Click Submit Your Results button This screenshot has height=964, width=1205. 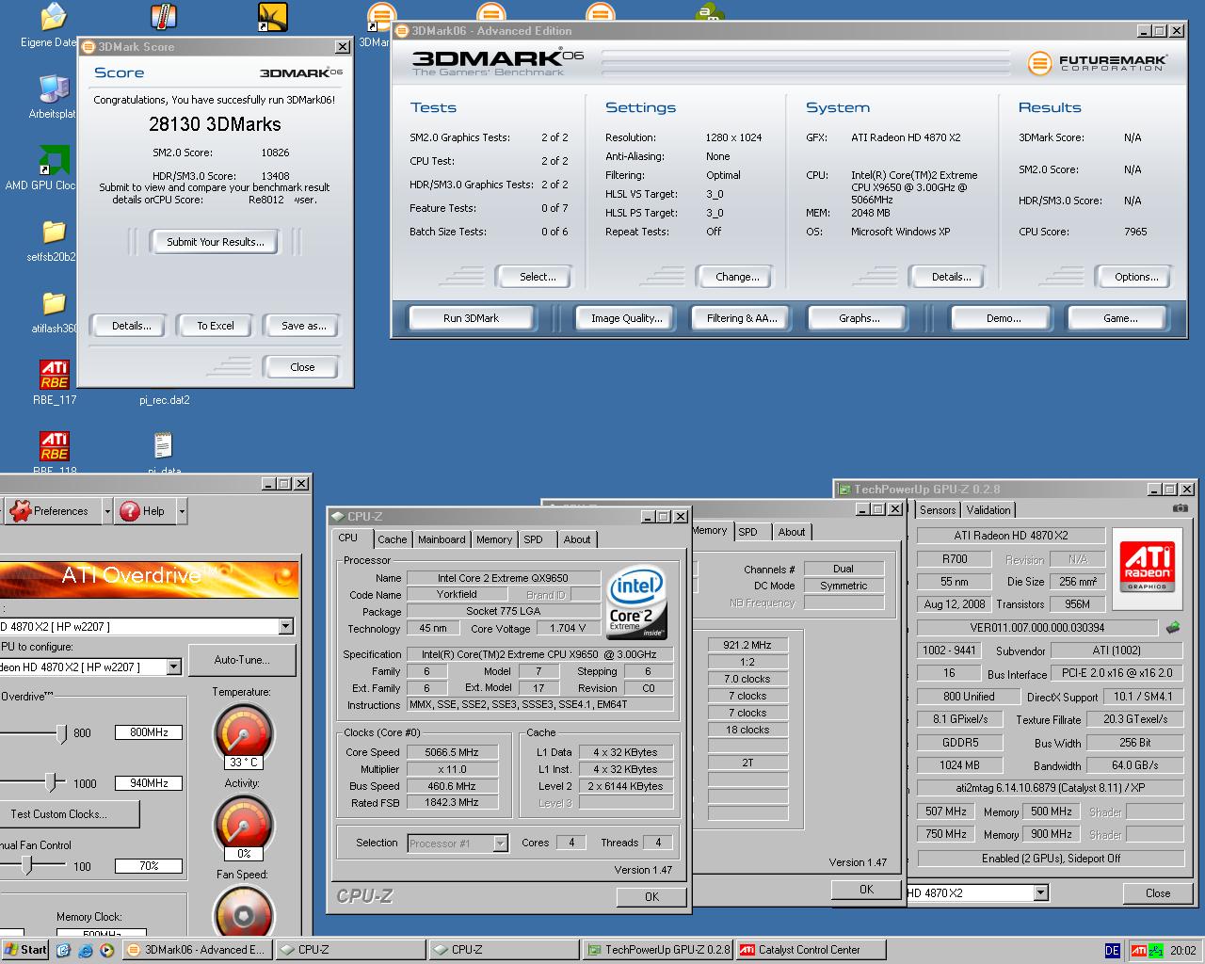click(216, 242)
